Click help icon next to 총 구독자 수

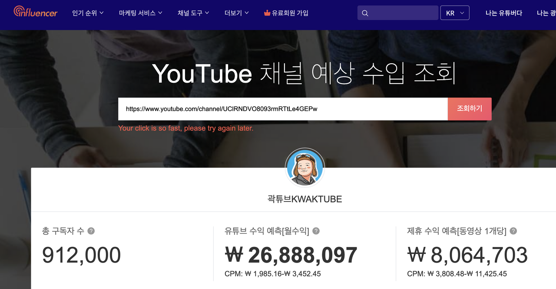(91, 231)
